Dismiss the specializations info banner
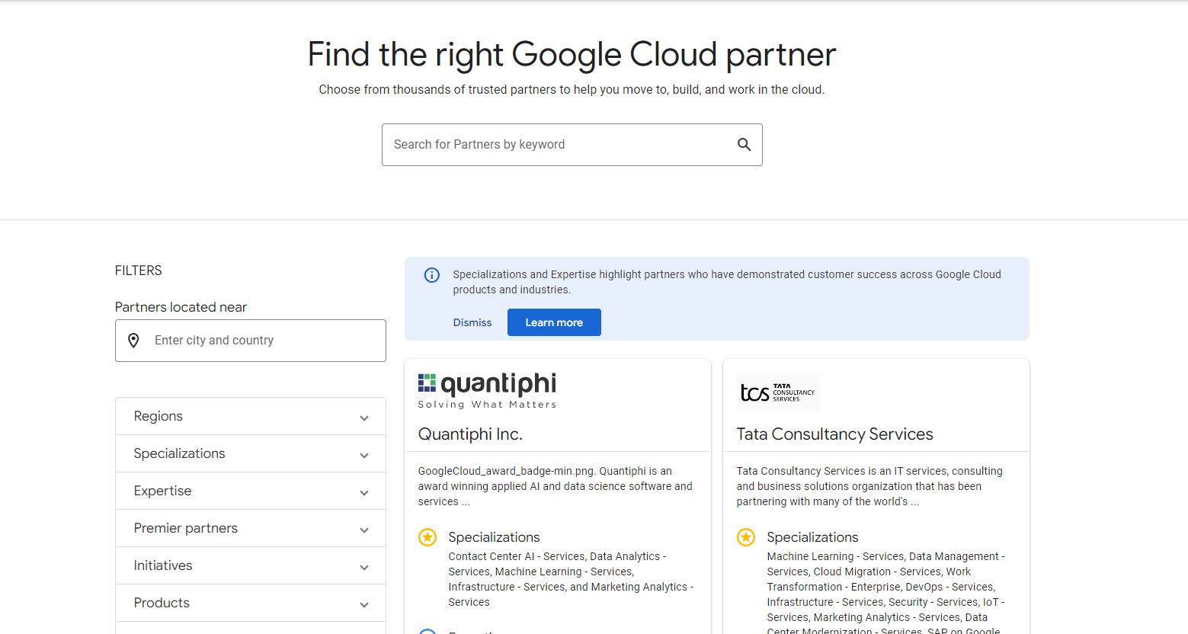 tap(472, 322)
